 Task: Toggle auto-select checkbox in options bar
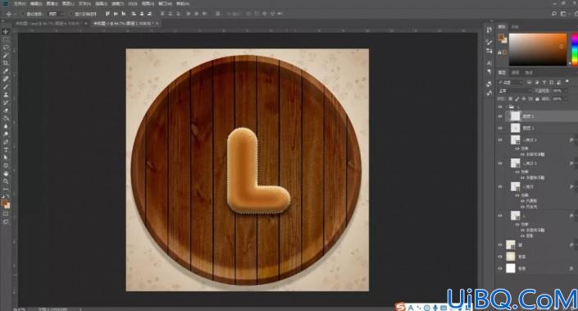(x=22, y=14)
